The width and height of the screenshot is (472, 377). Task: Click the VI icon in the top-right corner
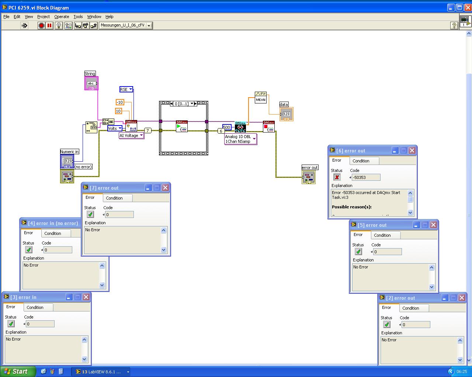(465, 21)
